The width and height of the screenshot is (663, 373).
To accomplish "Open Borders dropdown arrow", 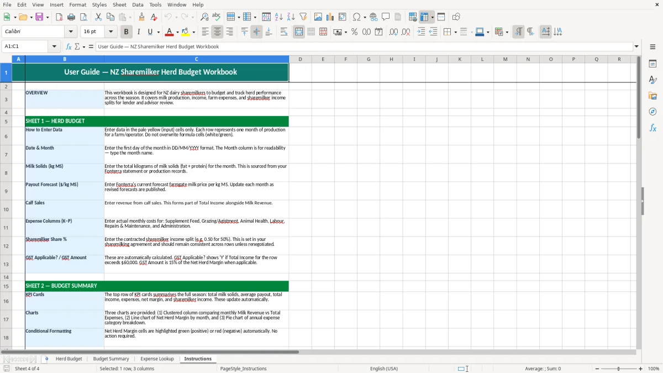I will point(455,32).
